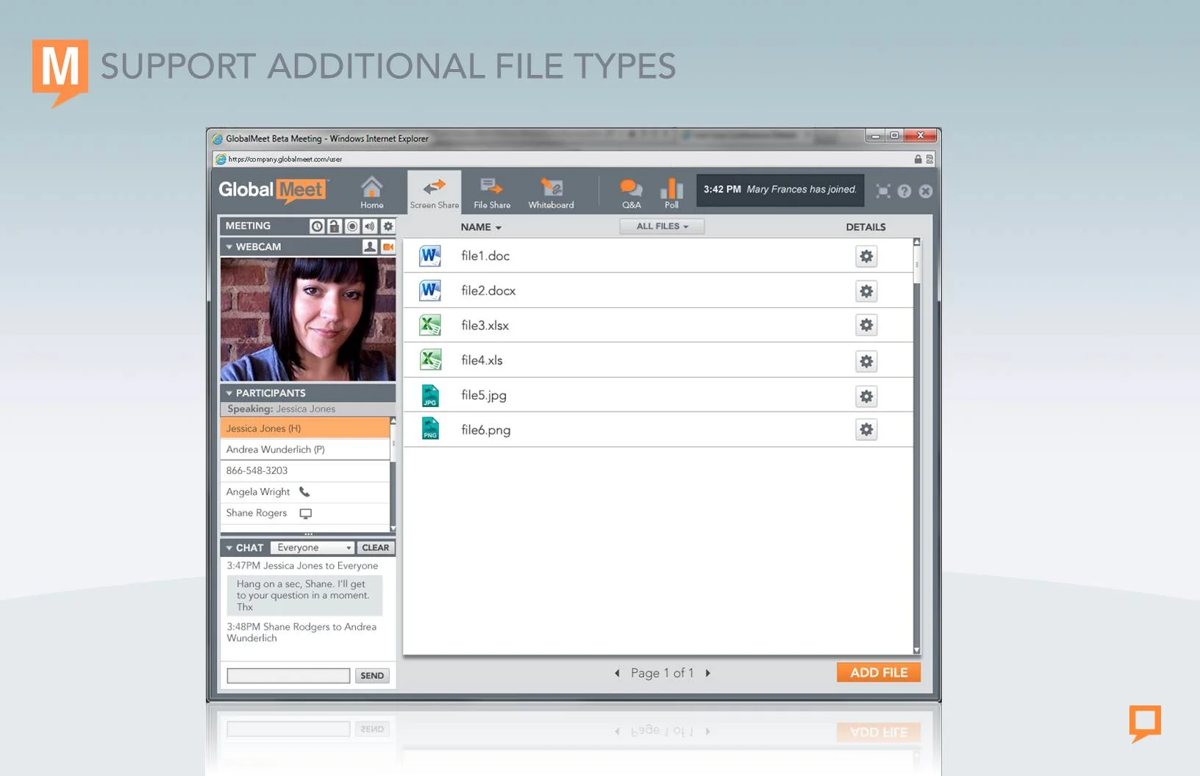Open the help question mark icon
The width and height of the screenshot is (1200, 776).
904,191
